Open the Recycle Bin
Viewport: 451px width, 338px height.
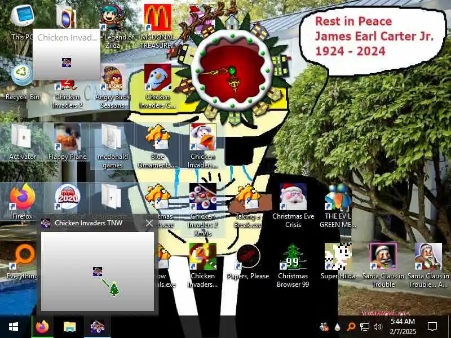(x=22, y=82)
